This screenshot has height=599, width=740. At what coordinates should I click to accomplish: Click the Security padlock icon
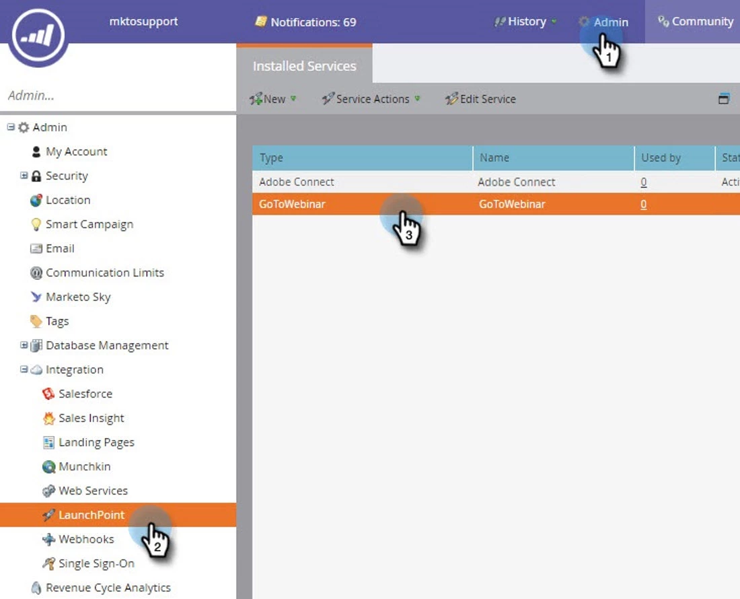pyautogui.click(x=36, y=176)
